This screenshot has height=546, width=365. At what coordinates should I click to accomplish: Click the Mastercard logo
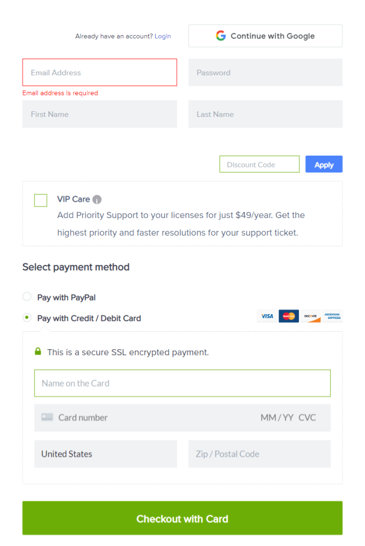click(289, 316)
